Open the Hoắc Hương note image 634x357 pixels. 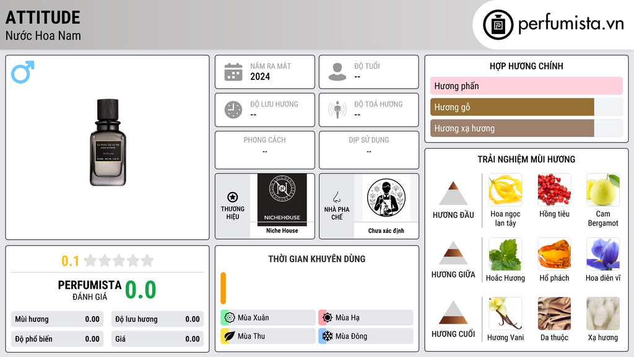pos(505,254)
